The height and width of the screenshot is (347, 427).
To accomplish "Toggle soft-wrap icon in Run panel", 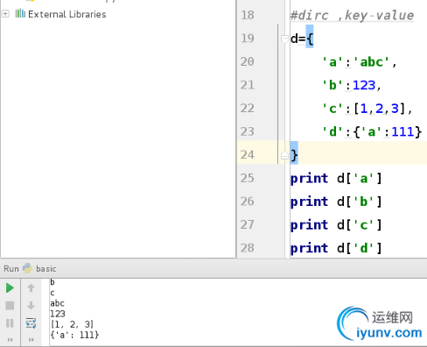I will click(31, 323).
